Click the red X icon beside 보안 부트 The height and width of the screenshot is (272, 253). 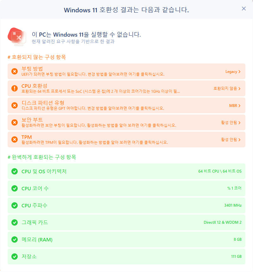14,122
